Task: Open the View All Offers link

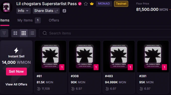Action: tap(16, 84)
